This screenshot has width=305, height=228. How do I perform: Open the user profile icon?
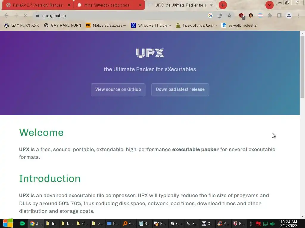coord(289,15)
